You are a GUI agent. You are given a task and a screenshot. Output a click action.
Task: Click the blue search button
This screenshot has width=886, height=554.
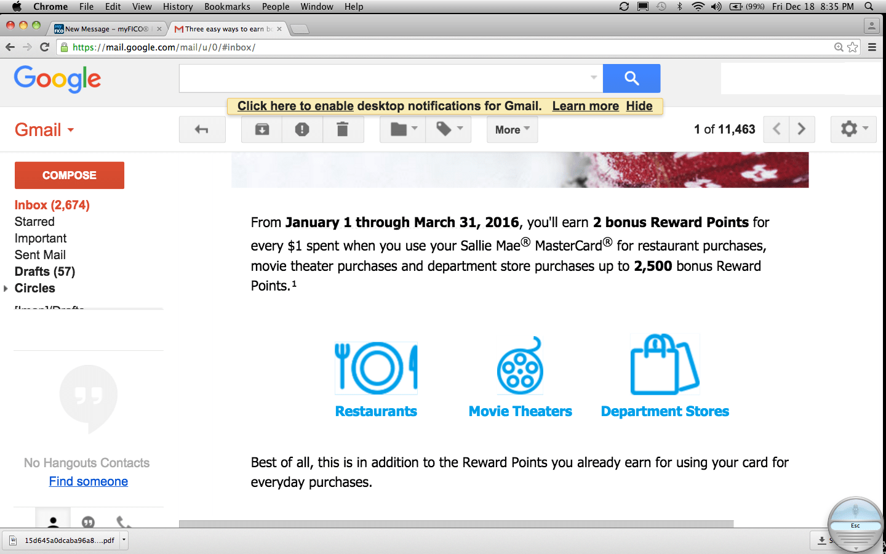pyautogui.click(x=631, y=78)
